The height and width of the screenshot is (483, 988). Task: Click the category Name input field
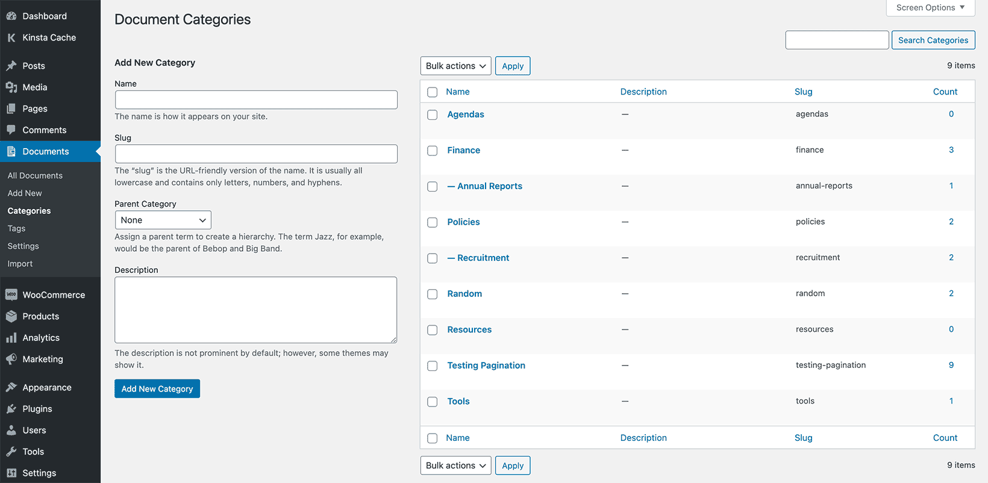pos(256,99)
